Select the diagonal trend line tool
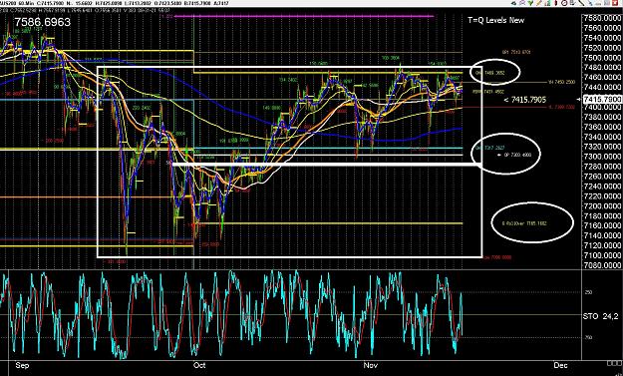 [581, 3]
